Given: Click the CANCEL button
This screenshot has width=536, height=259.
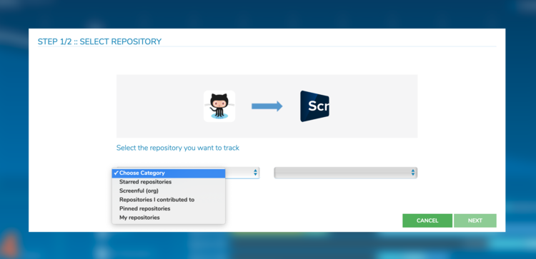Looking at the screenshot, I should 427,220.
